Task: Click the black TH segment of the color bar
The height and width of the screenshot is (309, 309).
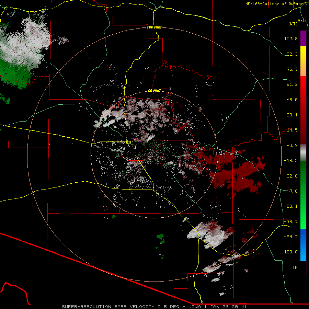Action: click(x=303, y=268)
